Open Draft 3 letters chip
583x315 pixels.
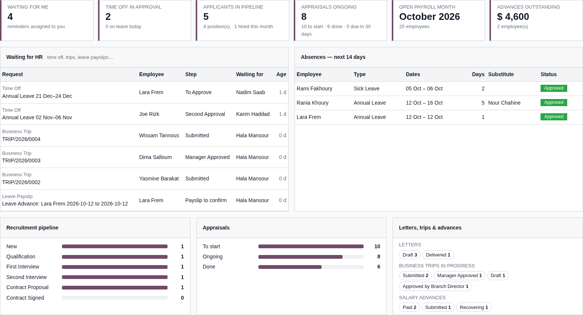click(410, 255)
